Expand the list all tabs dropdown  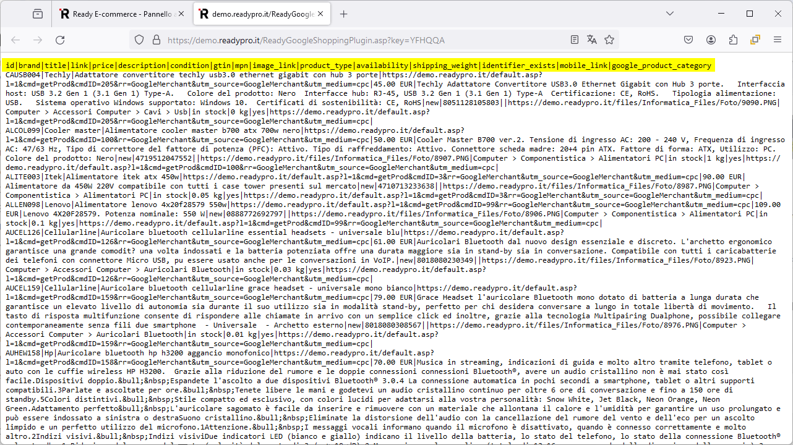coord(670,14)
